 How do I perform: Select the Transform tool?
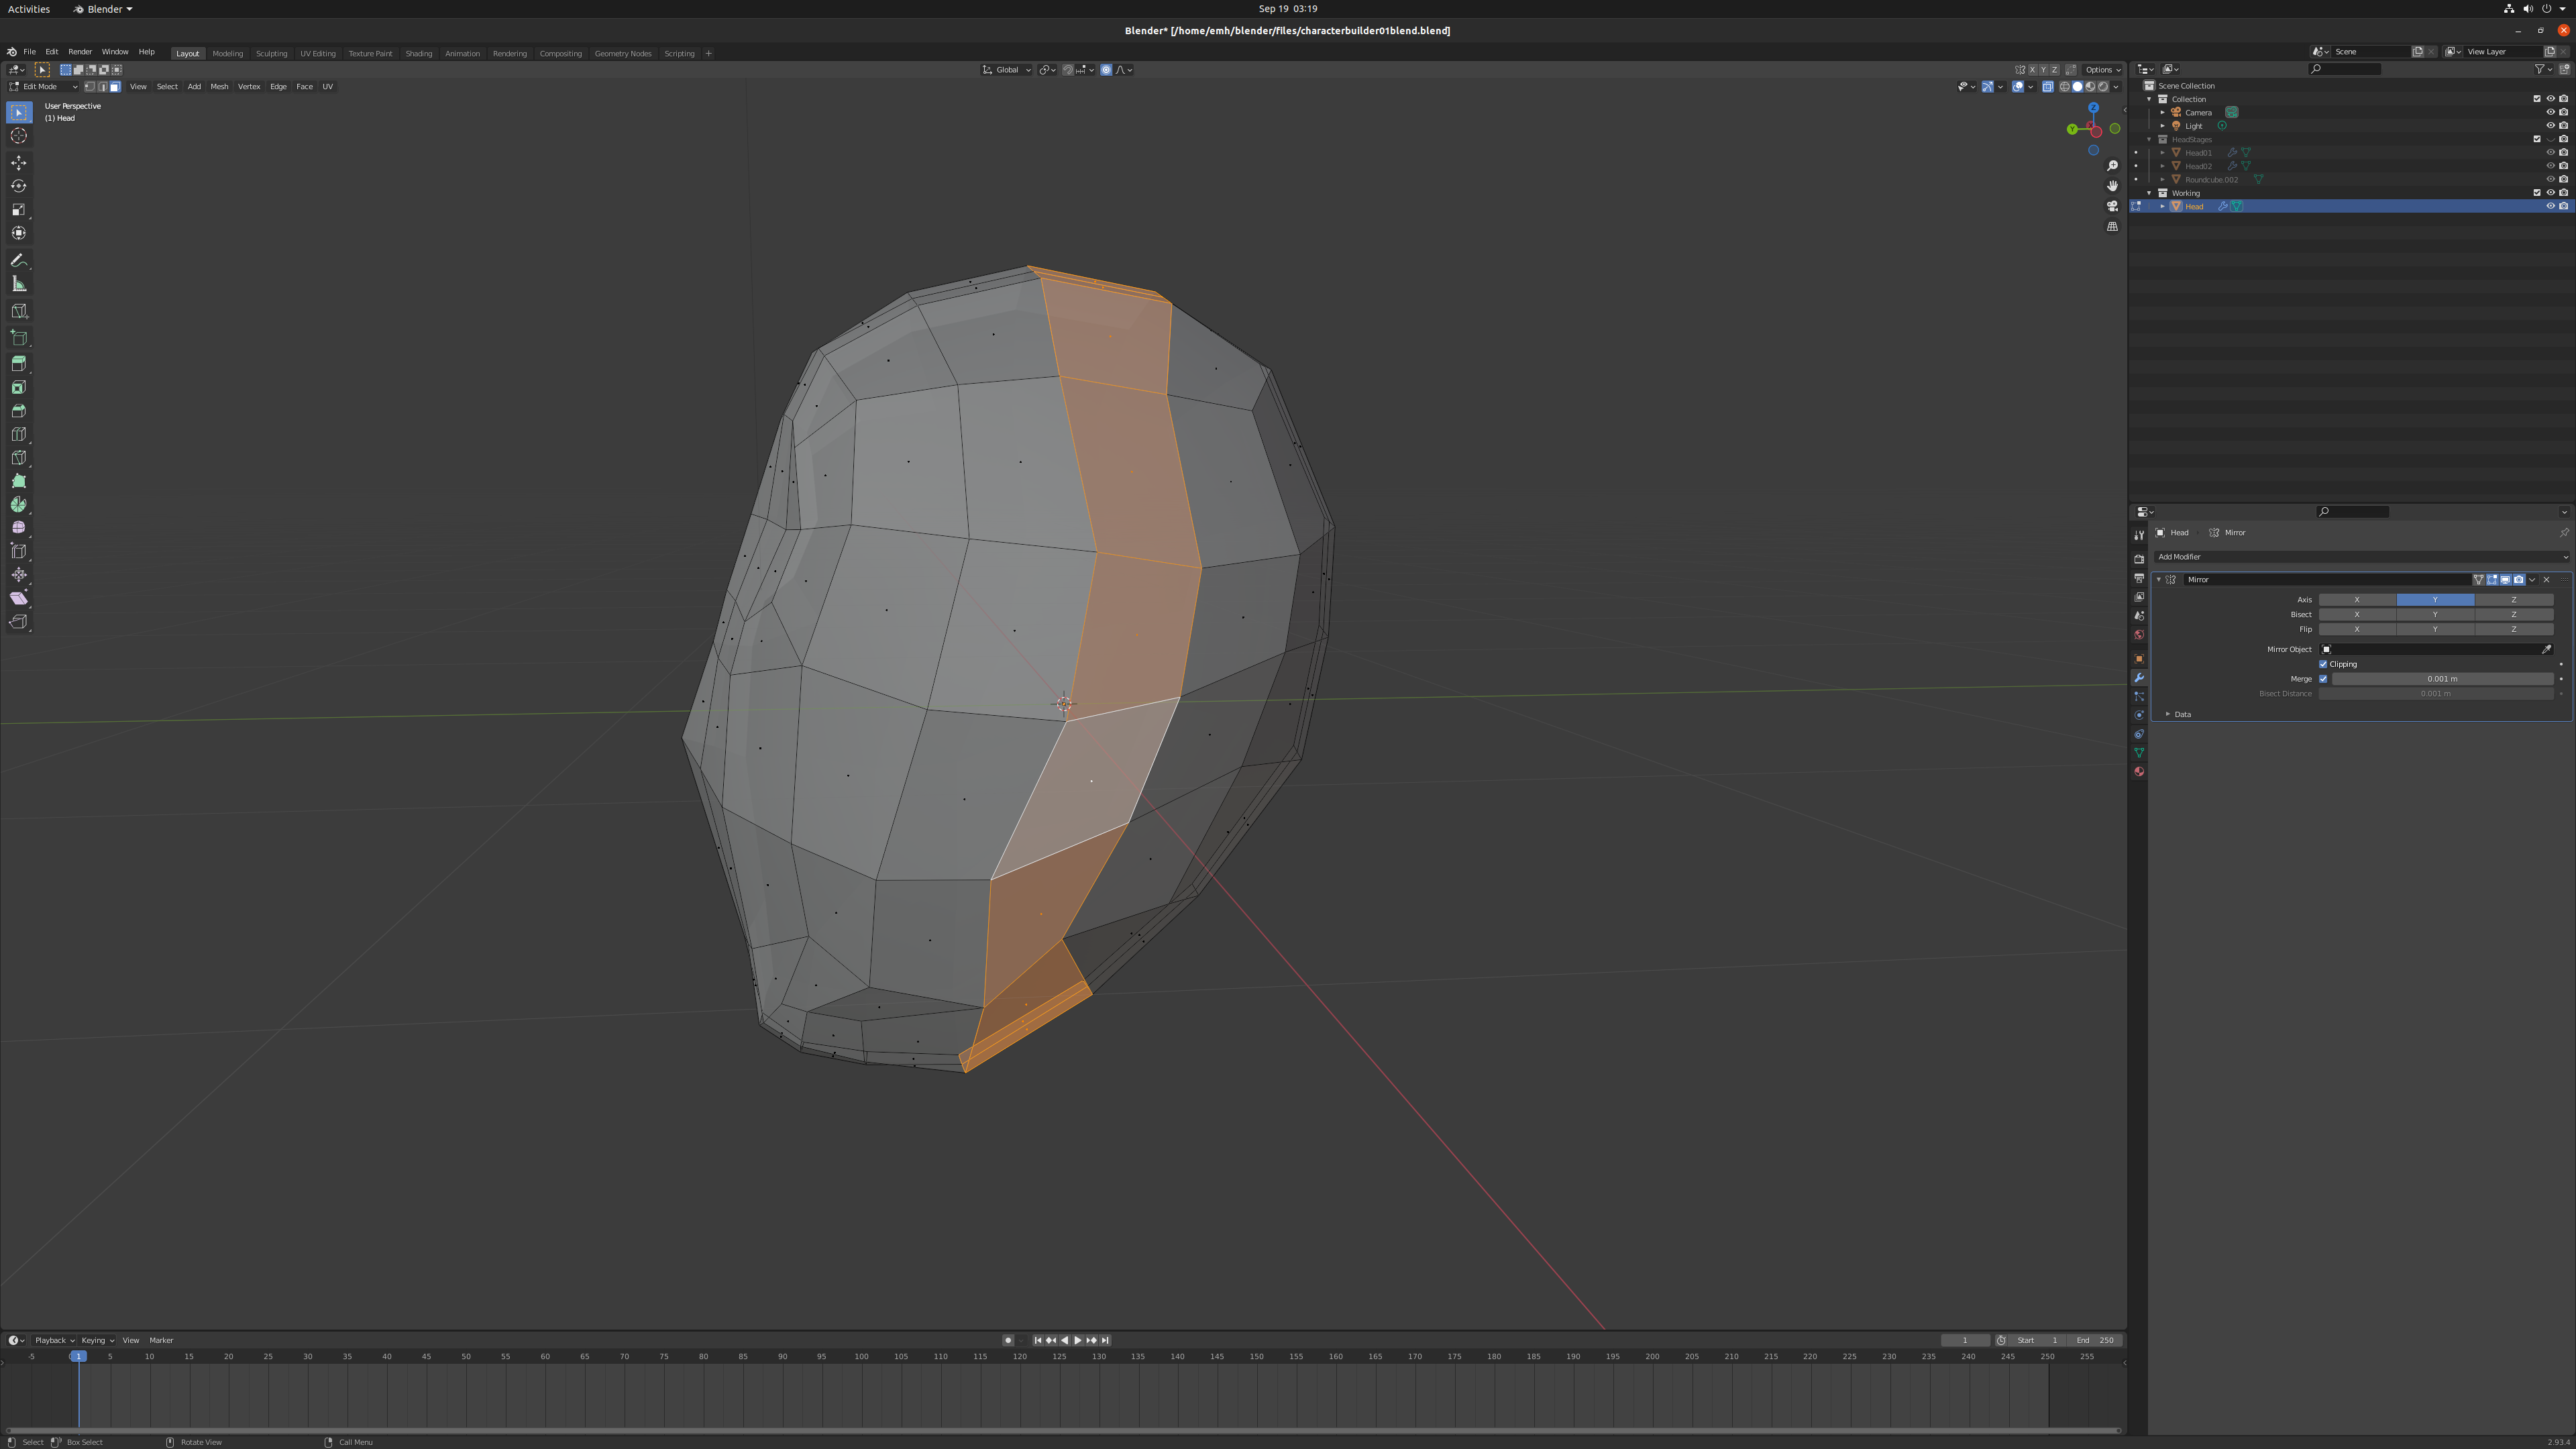coord(19,233)
